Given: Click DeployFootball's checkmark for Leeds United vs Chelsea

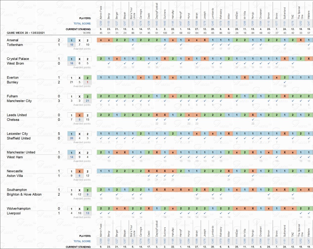Looking at the screenshot, I should coord(157,120).
